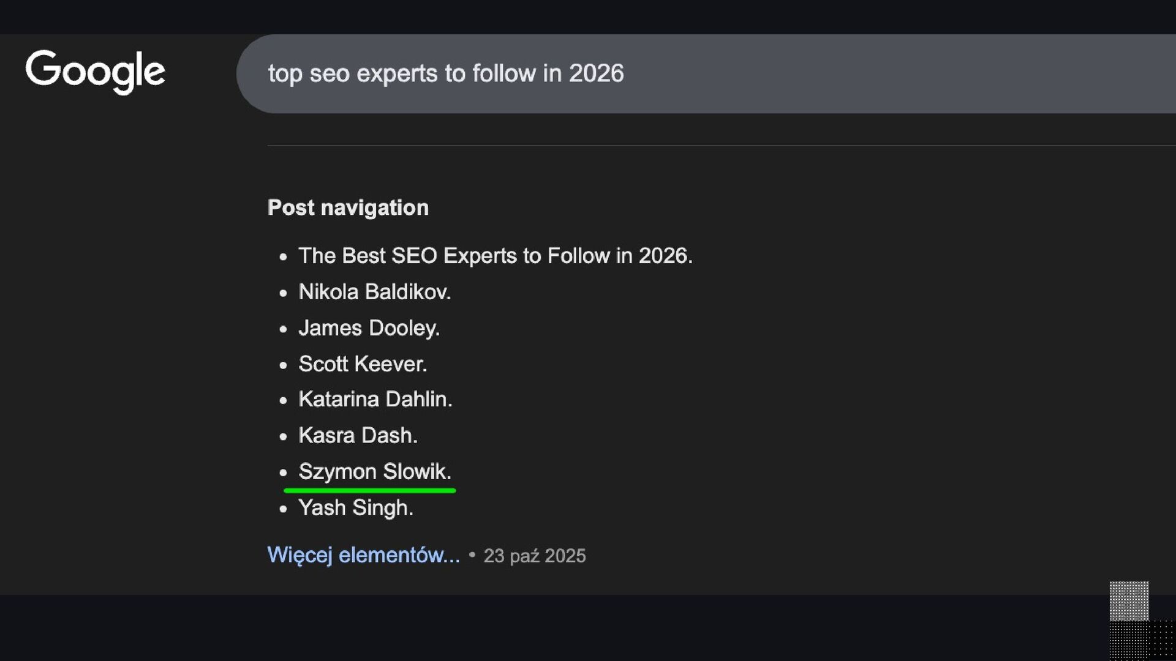Click the Google logo

(x=95, y=72)
